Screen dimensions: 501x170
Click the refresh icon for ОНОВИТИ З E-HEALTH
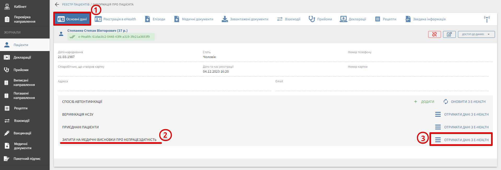pos(446,102)
